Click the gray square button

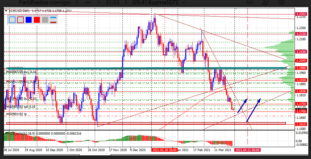click(x=45, y=19)
